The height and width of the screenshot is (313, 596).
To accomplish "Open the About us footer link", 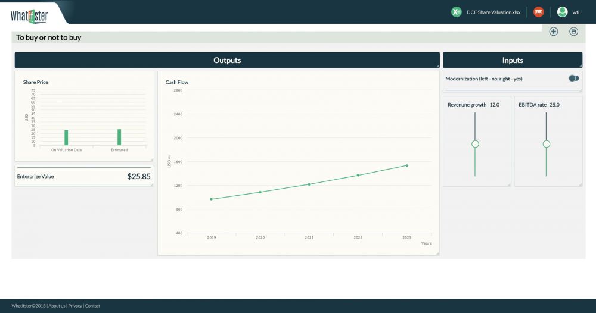I will pos(57,306).
